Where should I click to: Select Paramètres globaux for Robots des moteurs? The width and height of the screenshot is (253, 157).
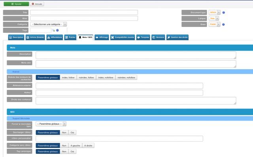48,78
